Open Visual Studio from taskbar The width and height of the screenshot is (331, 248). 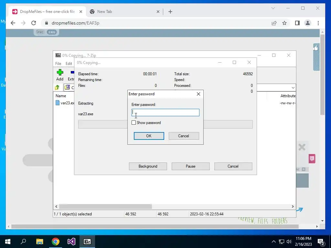(x=71, y=242)
